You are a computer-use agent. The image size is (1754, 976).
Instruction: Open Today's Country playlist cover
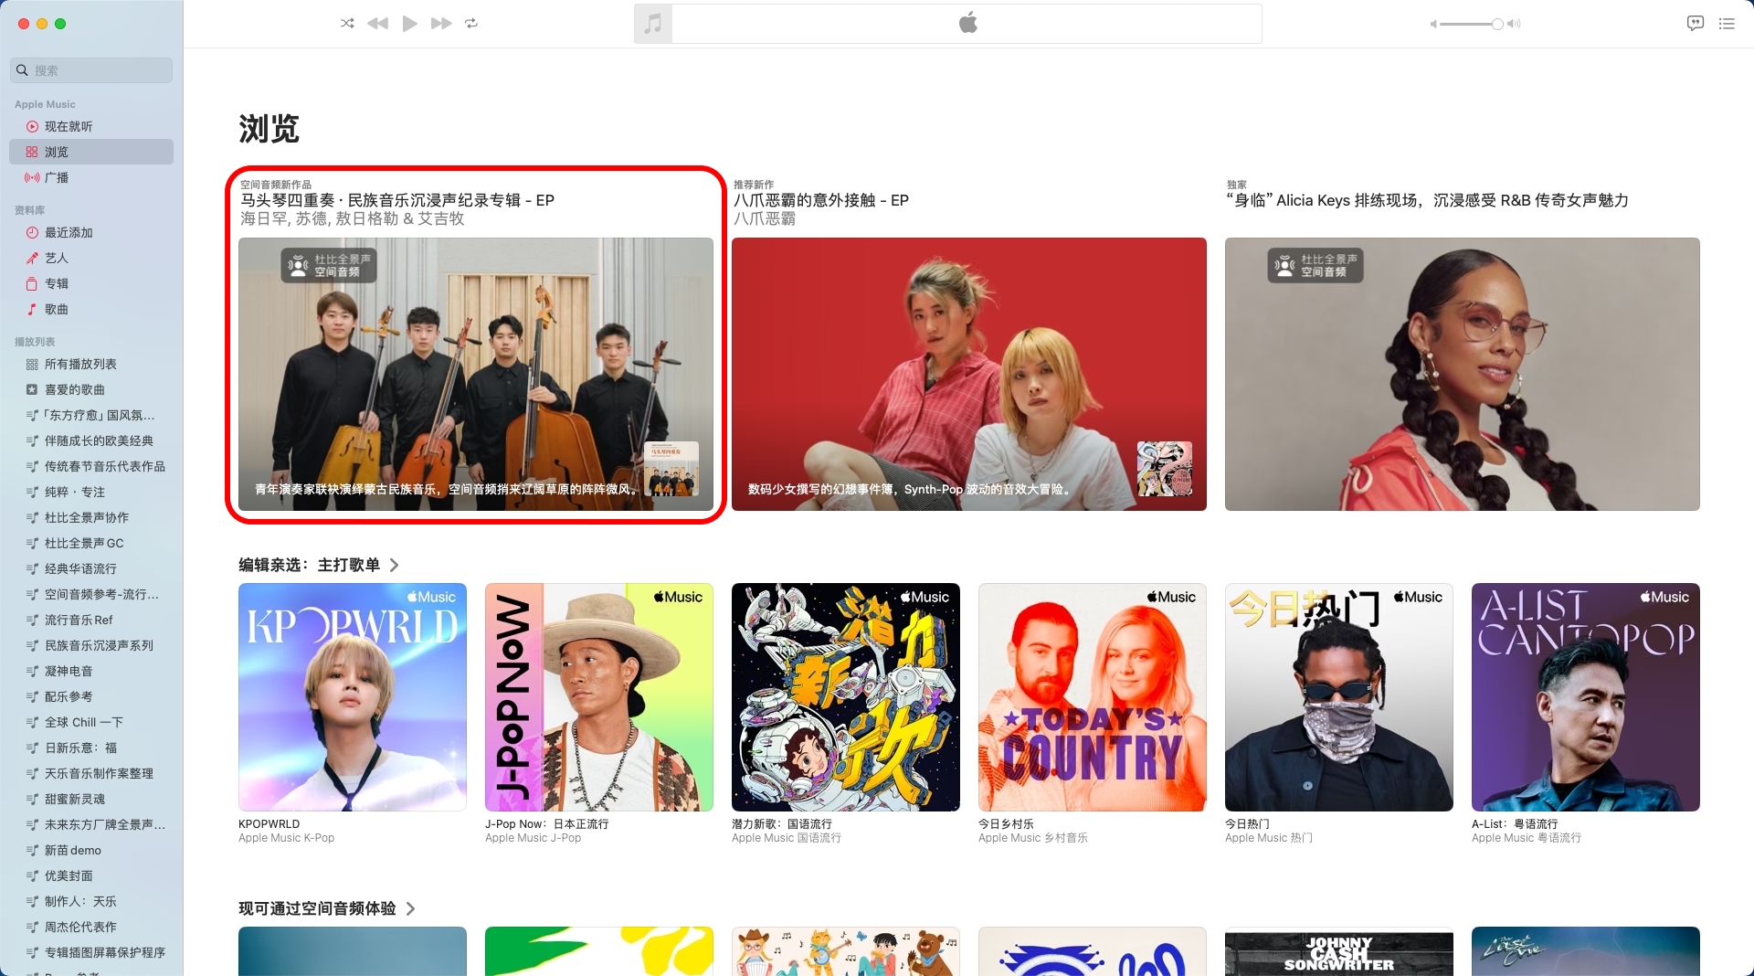click(x=1093, y=697)
